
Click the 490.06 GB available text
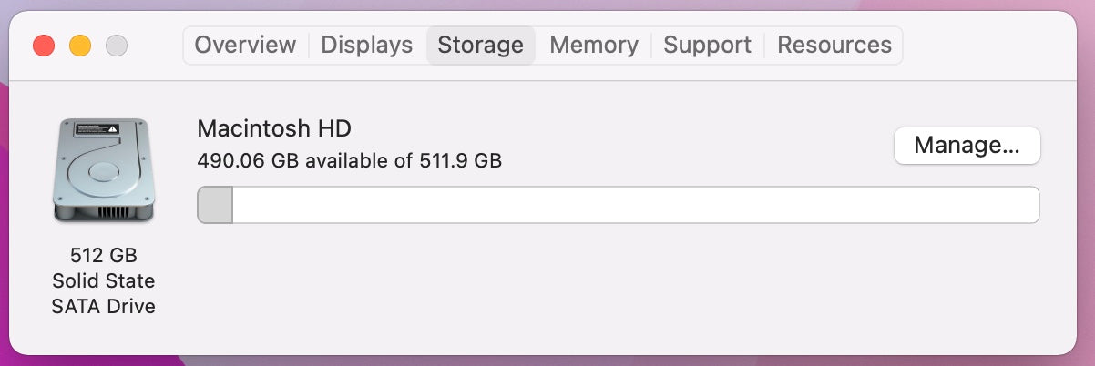[x=349, y=161]
